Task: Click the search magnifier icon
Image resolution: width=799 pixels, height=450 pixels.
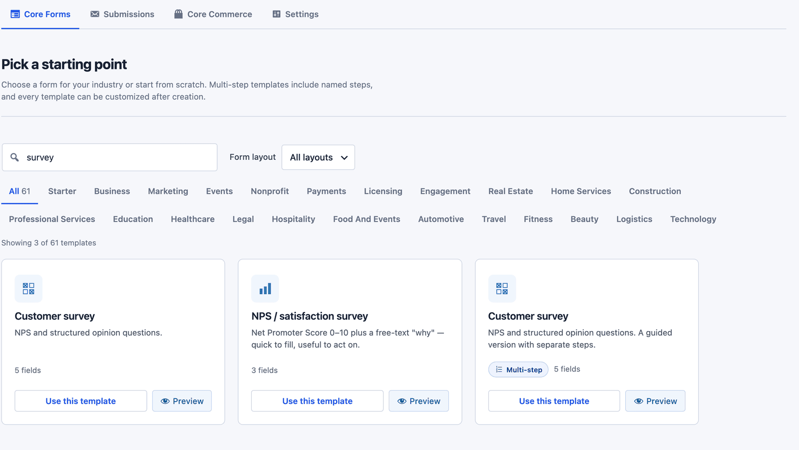Action: click(x=15, y=157)
